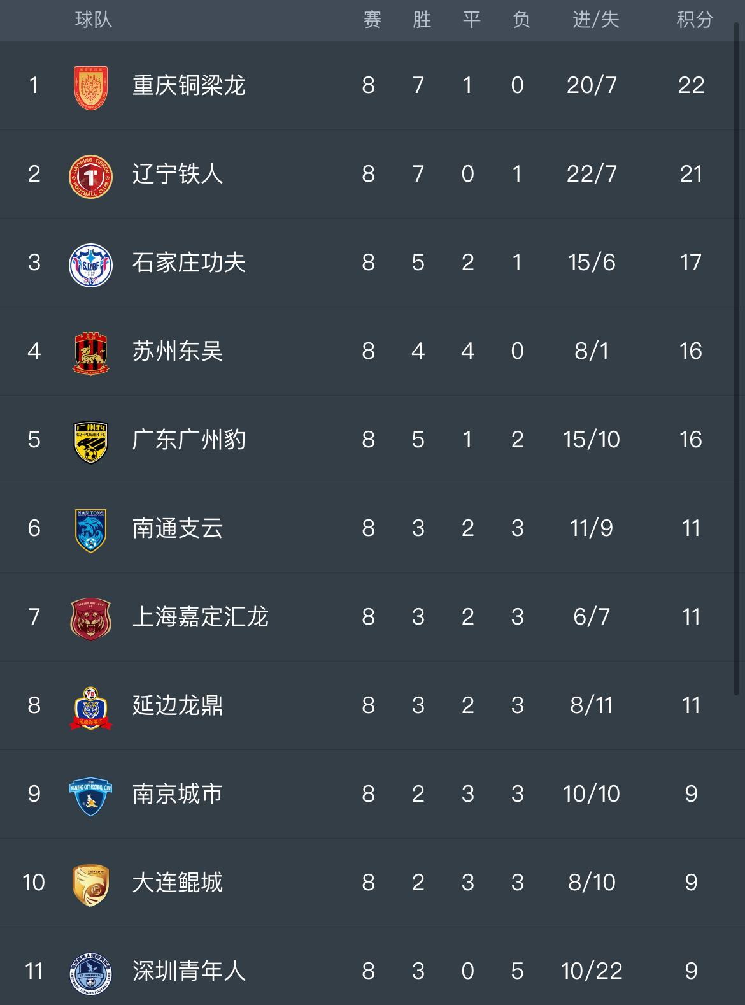745x1005 pixels.
Task: Open the 南京城市 club crest
Action: coord(90,794)
